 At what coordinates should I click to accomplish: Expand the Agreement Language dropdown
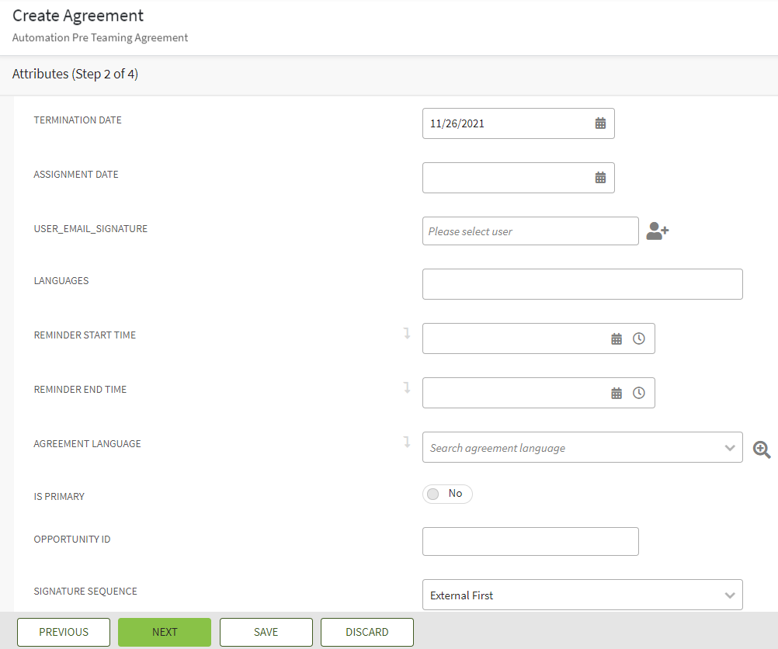pos(729,448)
